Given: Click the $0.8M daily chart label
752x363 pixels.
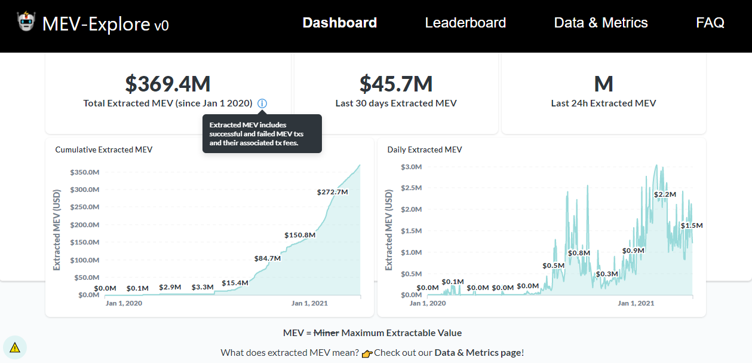Looking at the screenshot, I should tap(579, 253).
